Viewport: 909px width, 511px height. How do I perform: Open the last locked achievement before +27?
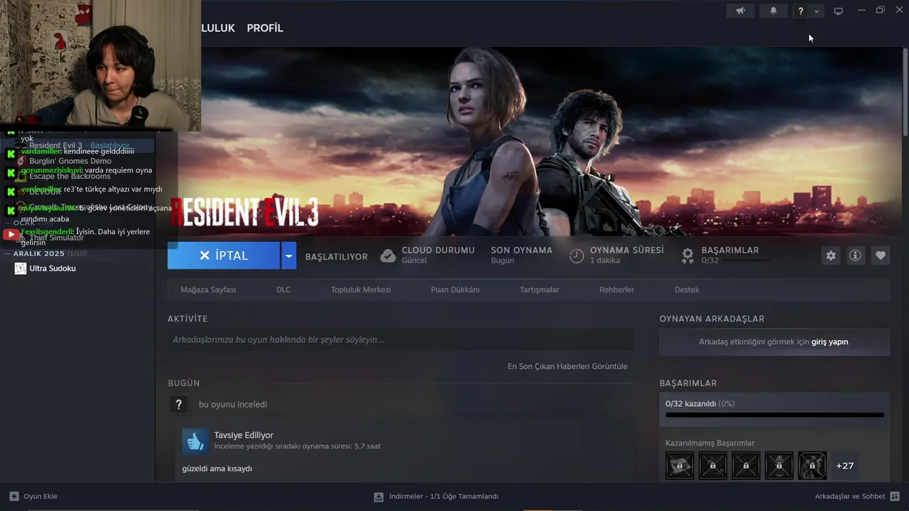(x=812, y=466)
